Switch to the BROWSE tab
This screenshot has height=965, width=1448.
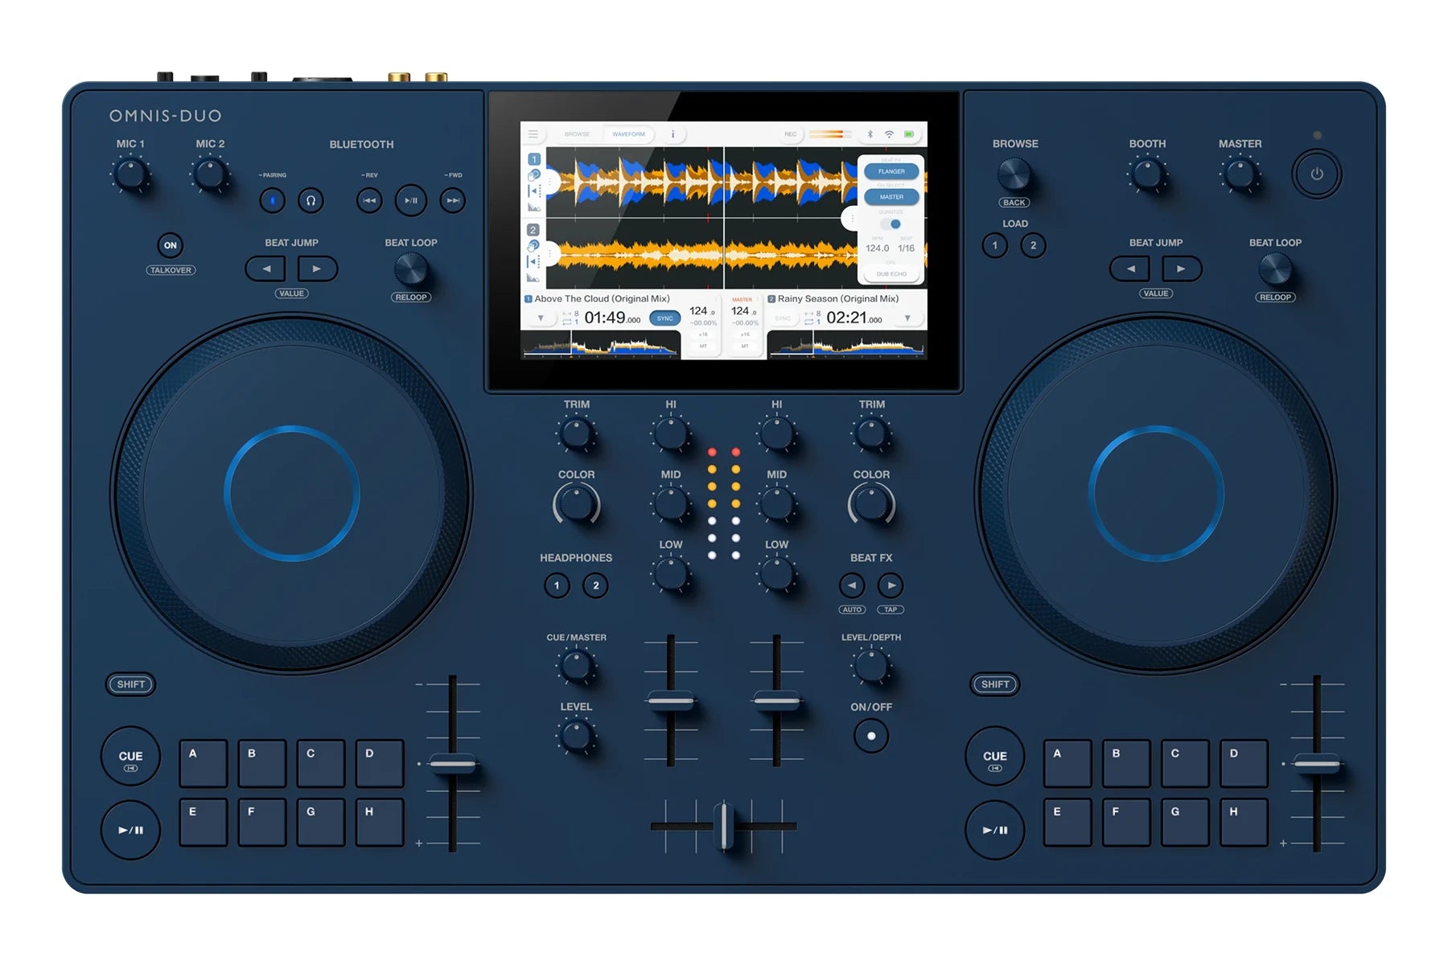[578, 133]
